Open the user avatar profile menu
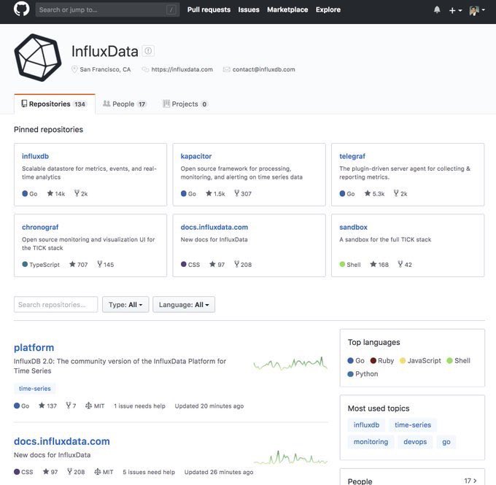The width and height of the screenshot is (496, 485). click(477, 10)
